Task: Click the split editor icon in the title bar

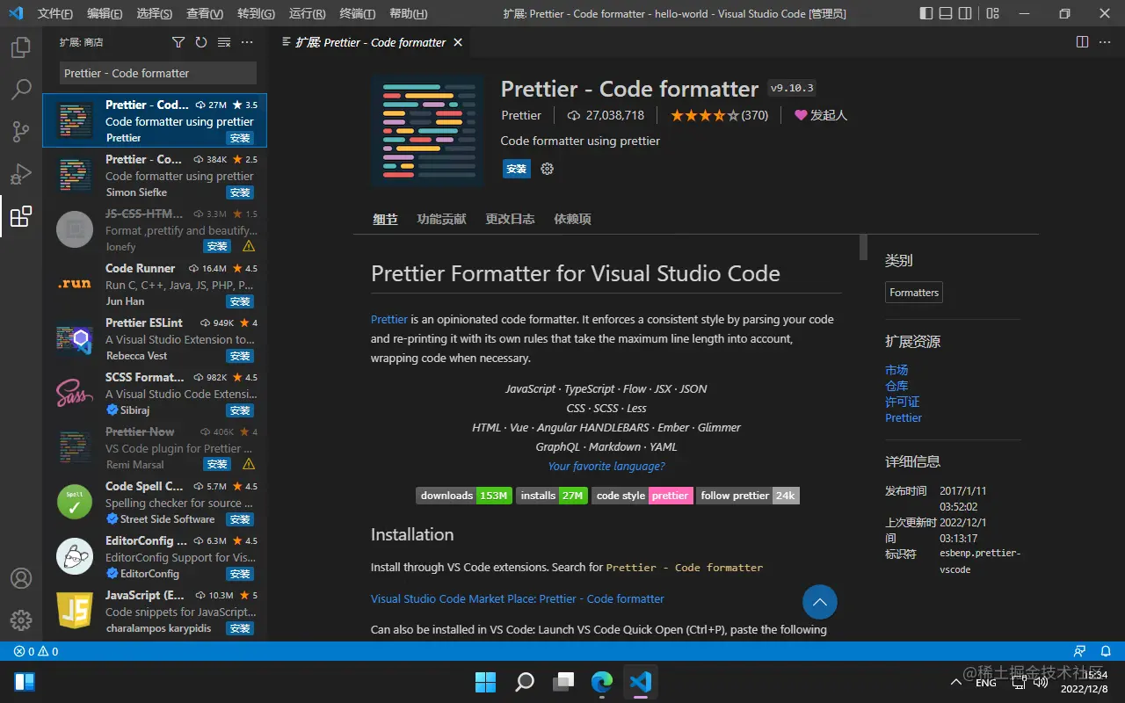Action: (1080, 41)
